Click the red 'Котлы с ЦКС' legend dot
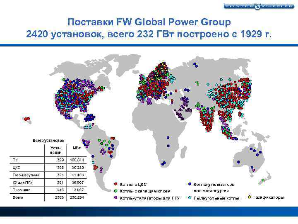The width and height of the screenshot is (298, 224). (x=115, y=184)
